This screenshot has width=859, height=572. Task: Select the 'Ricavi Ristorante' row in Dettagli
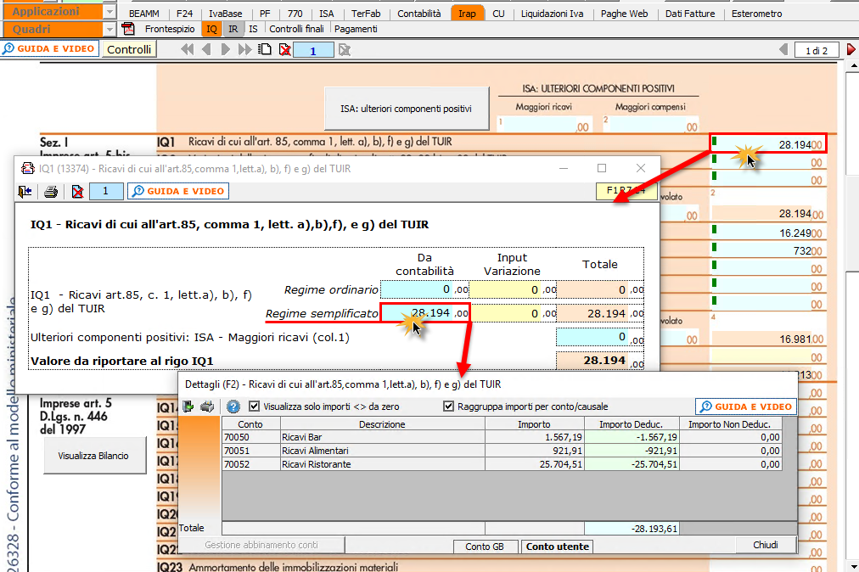click(502, 464)
